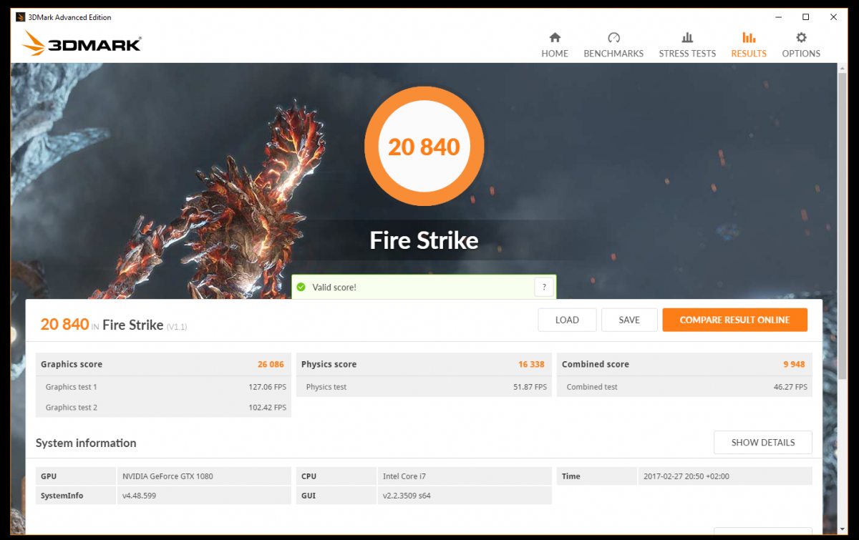The height and width of the screenshot is (540, 859).
Task: Click the Graphics score value 26 086
Action: click(271, 364)
